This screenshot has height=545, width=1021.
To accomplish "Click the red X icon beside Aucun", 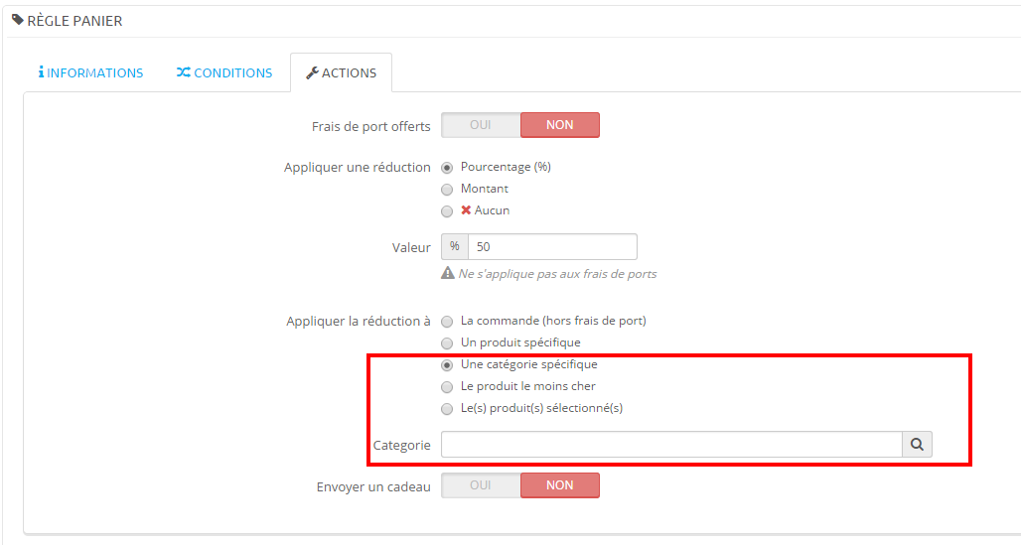I will [x=466, y=210].
